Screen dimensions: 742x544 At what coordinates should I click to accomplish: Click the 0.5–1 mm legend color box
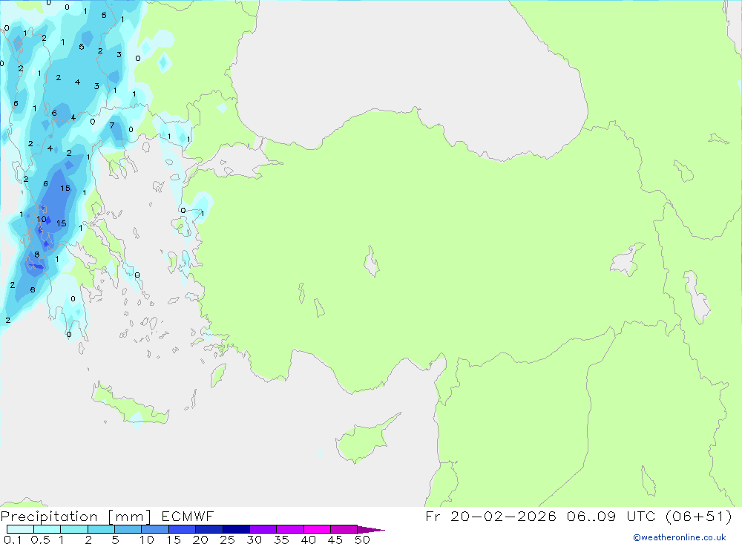[x=47, y=529]
